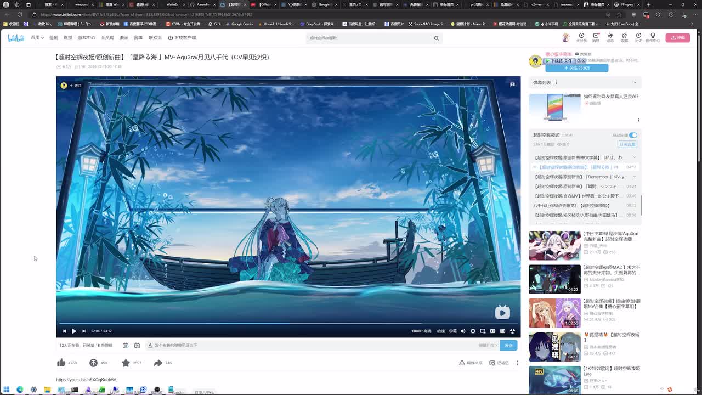Open 稿件举报 report link
The height and width of the screenshot is (395, 702).
click(471, 363)
